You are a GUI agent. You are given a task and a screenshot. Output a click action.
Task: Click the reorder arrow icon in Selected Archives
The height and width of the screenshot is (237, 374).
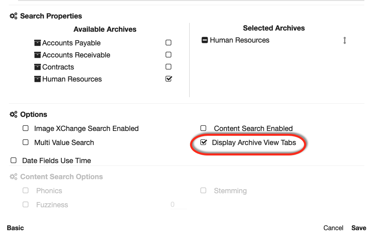coord(344,41)
